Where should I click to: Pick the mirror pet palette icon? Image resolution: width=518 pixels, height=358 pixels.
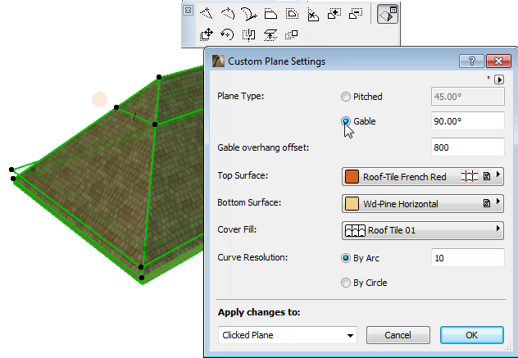(249, 34)
